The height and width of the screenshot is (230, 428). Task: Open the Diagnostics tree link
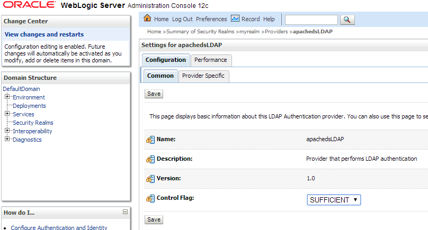pos(27,140)
